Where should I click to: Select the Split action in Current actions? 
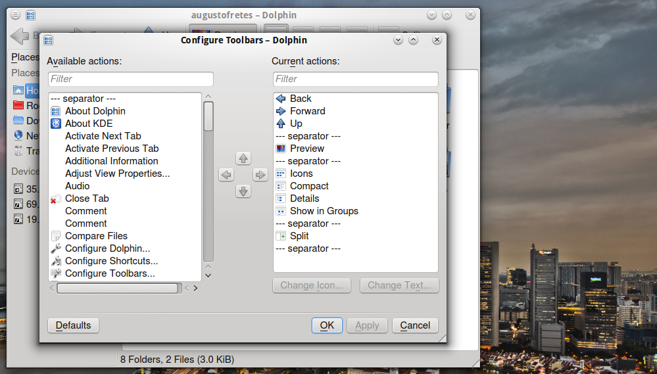coord(355,236)
